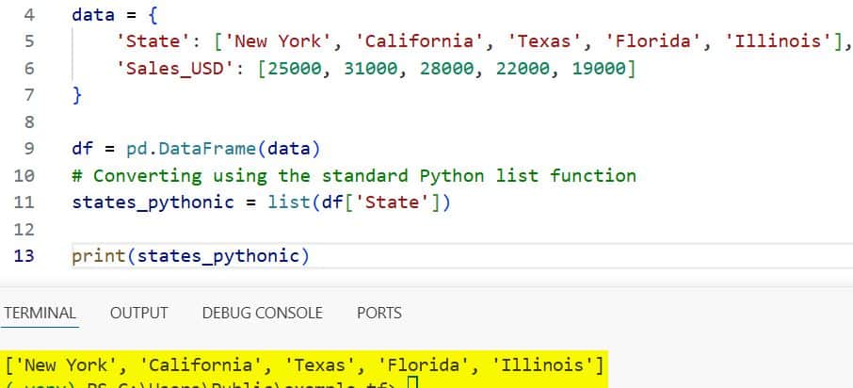853x388 pixels.
Task: Switch to the PORTS tab
Action: click(379, 313)
